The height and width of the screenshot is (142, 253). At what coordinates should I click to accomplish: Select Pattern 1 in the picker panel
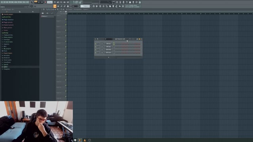47,16
